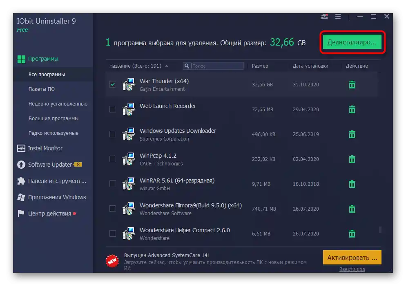The width and height of the screenshot is (406, 286).
Task: Click the Wondershare Filmora9 program icon
Action: pos(129,209)
